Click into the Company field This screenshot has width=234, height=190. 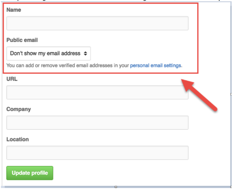point(97,122)
